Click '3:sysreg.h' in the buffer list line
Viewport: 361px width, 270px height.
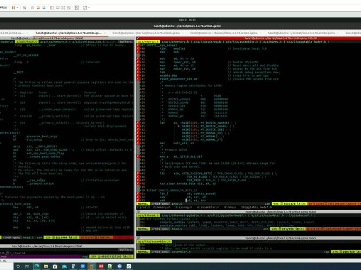(x=183, y=207)
